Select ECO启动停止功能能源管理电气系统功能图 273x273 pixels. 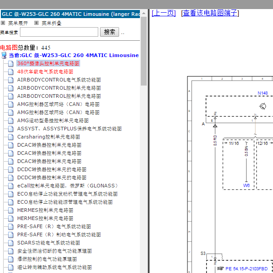(65, 202)
